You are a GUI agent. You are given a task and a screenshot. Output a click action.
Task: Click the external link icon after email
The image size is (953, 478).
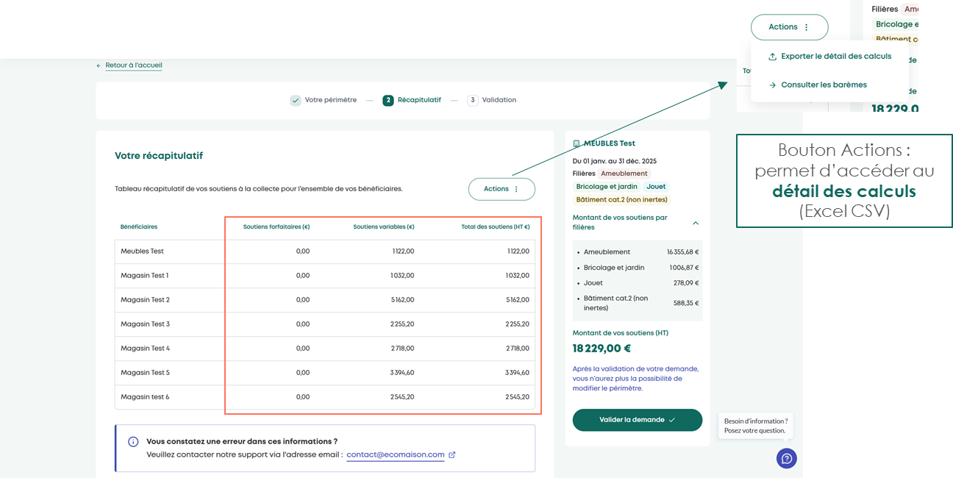452,455
